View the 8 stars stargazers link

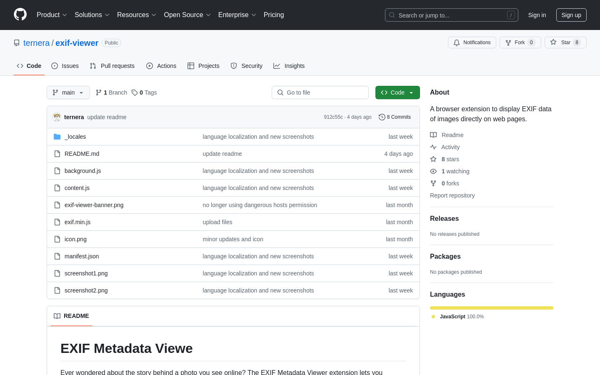tap(445, 159)
